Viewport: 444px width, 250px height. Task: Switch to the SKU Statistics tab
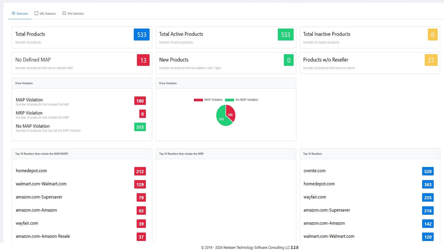[x=73, y=13]
